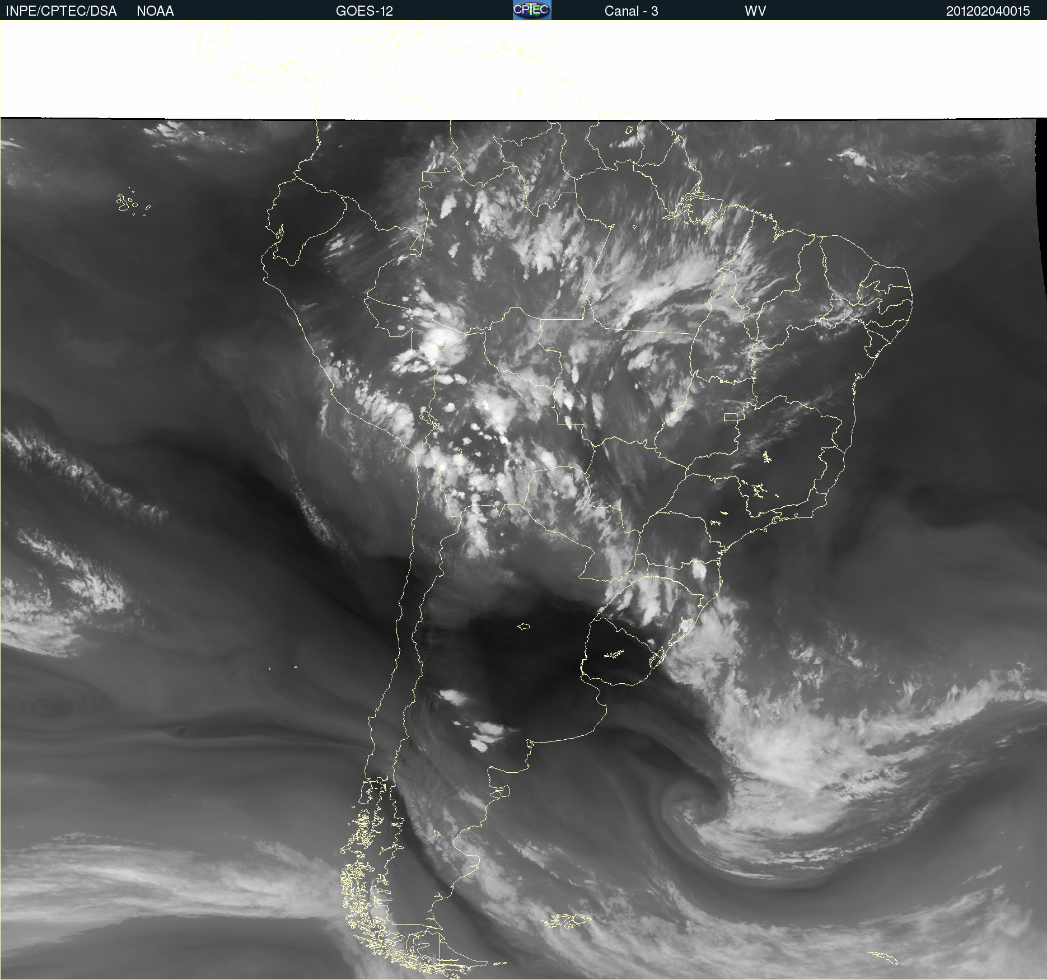The height and width of the screenshot is (980, 1047).
Task: Click the CPTEC logo in the header
Action: [532, 10]
